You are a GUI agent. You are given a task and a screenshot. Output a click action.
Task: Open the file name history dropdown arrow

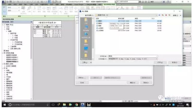tap(156, 56)
